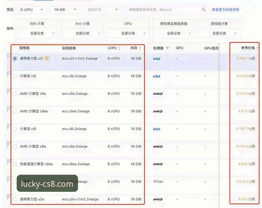Open the 选择代际 dropdown
The width and height of the screenshot is (262, 208).
coord(102,10)
